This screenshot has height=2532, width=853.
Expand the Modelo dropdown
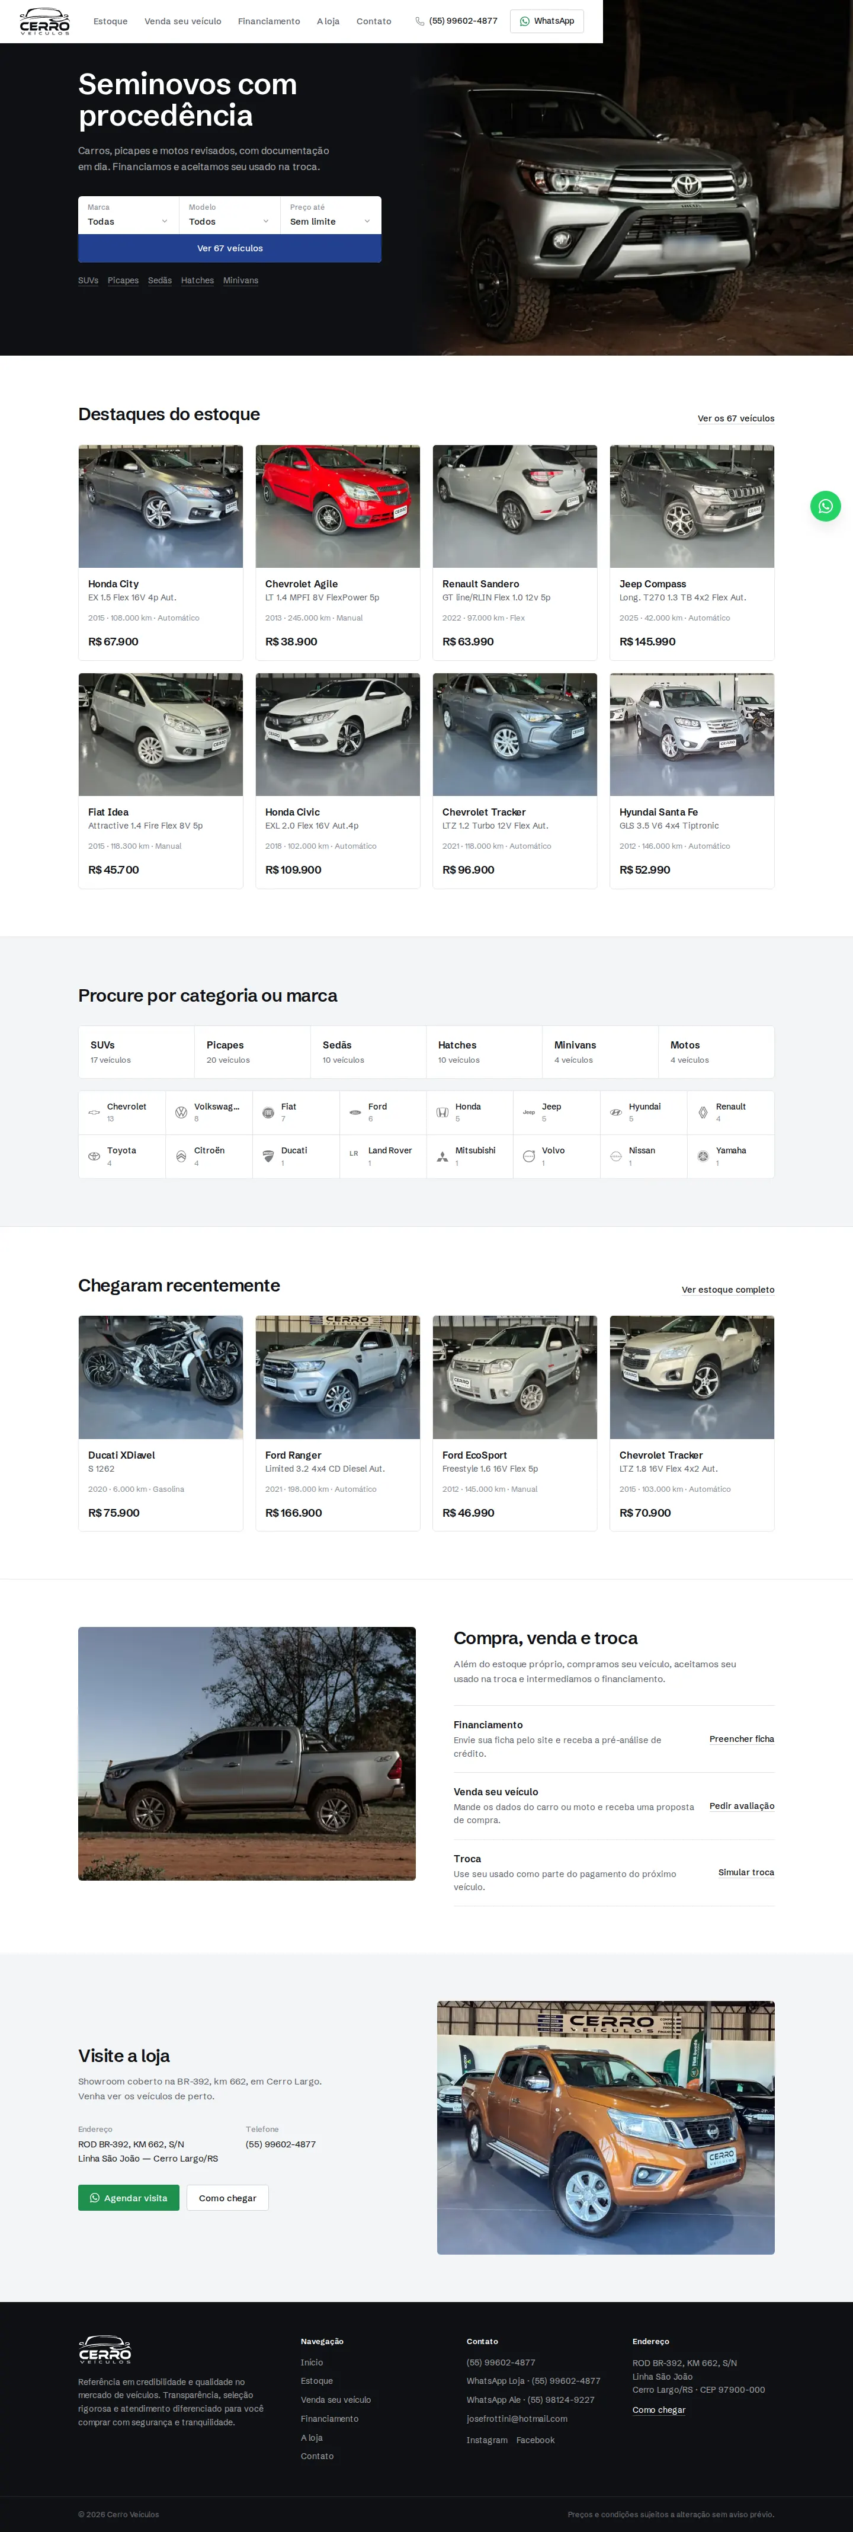(x=229, y=215)
